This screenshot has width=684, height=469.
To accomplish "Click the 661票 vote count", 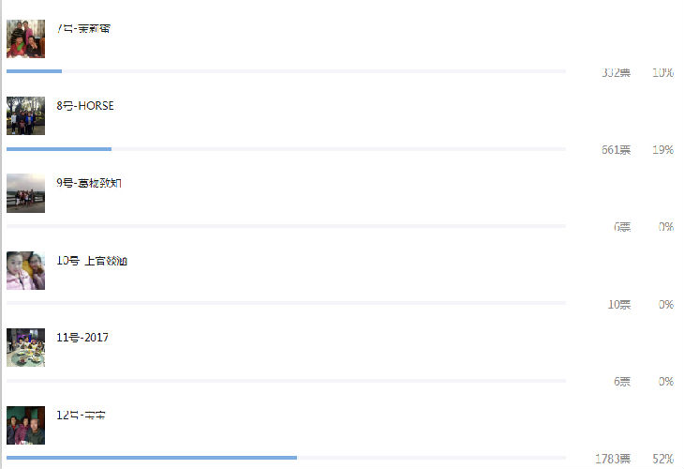I will (x=616, y=150).
